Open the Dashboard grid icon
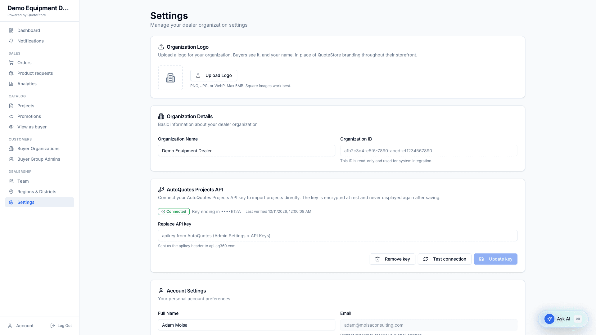The height and width of the screenshot is (335, 596). point(11,30)
